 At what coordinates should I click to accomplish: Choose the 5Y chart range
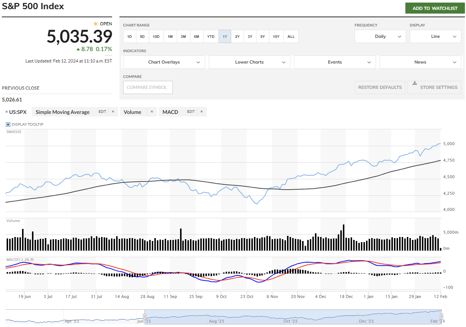coord(262,37)
